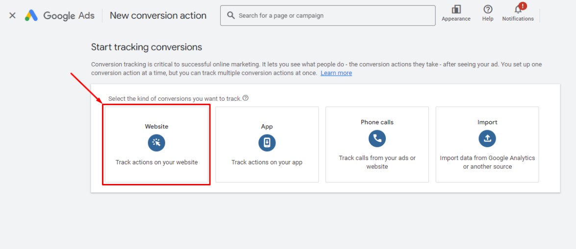Click the Website cursor click icon
This screenshot has height=249, width=576.
click(x=156, y=143)
